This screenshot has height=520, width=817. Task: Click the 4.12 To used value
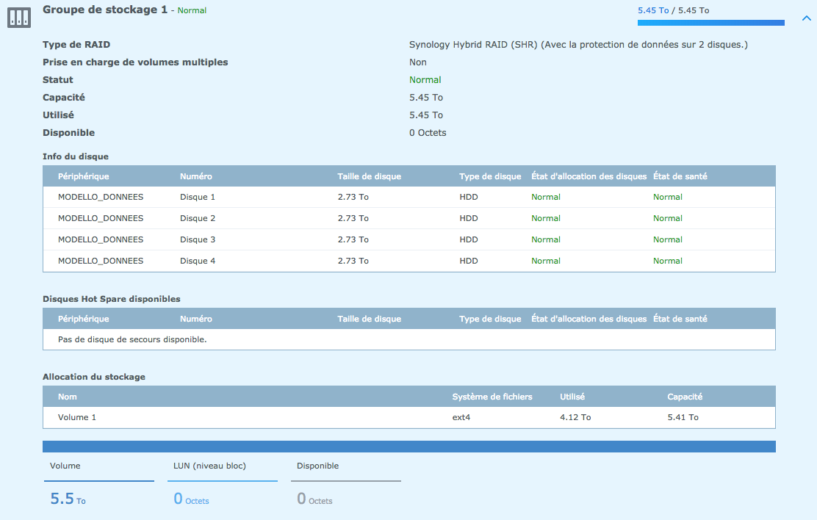click(x=575, y=417)
